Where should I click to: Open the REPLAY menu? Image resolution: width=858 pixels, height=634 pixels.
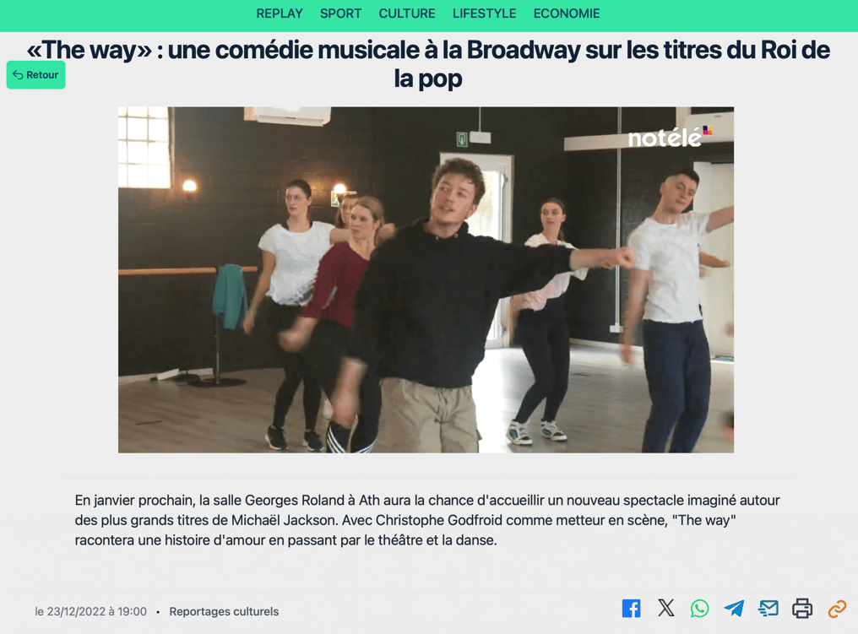click(280, 14)
